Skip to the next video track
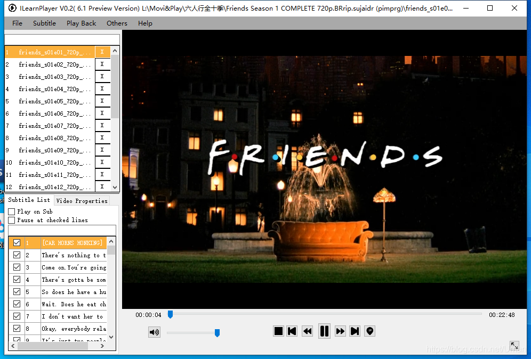Image resolution: width=531 pixels, height=359 pixels. [355, 331]
